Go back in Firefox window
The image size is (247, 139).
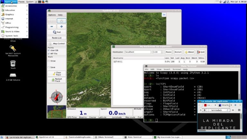click(200, 110)
